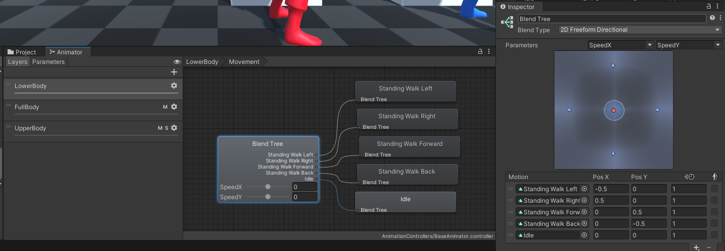Image resolution: width=725 pixels, height=251 pixels.
Task: Enable mirror checkbox for Idle motion
Action: 714,235
